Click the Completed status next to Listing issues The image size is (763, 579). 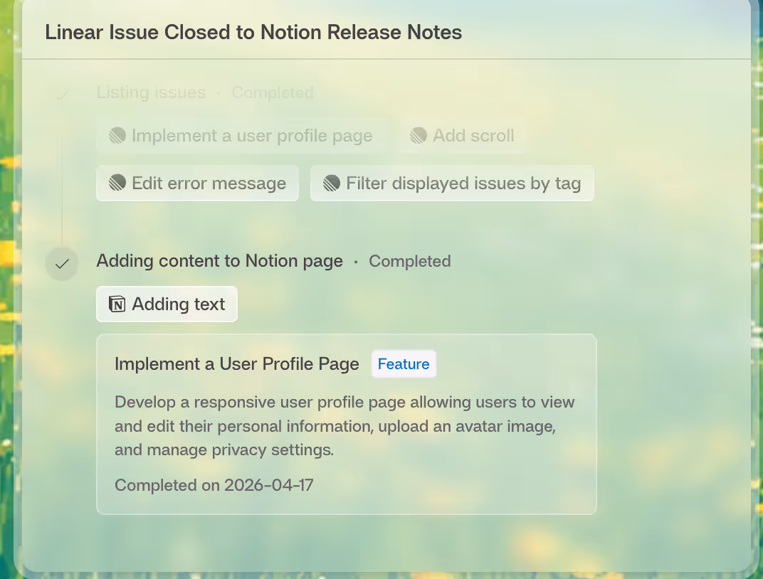[x=273, y=92]
